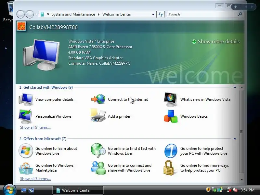This screenshot has height=195, width=260.
Task: Click the double chevron in address bar
Action: click(48, 14)
